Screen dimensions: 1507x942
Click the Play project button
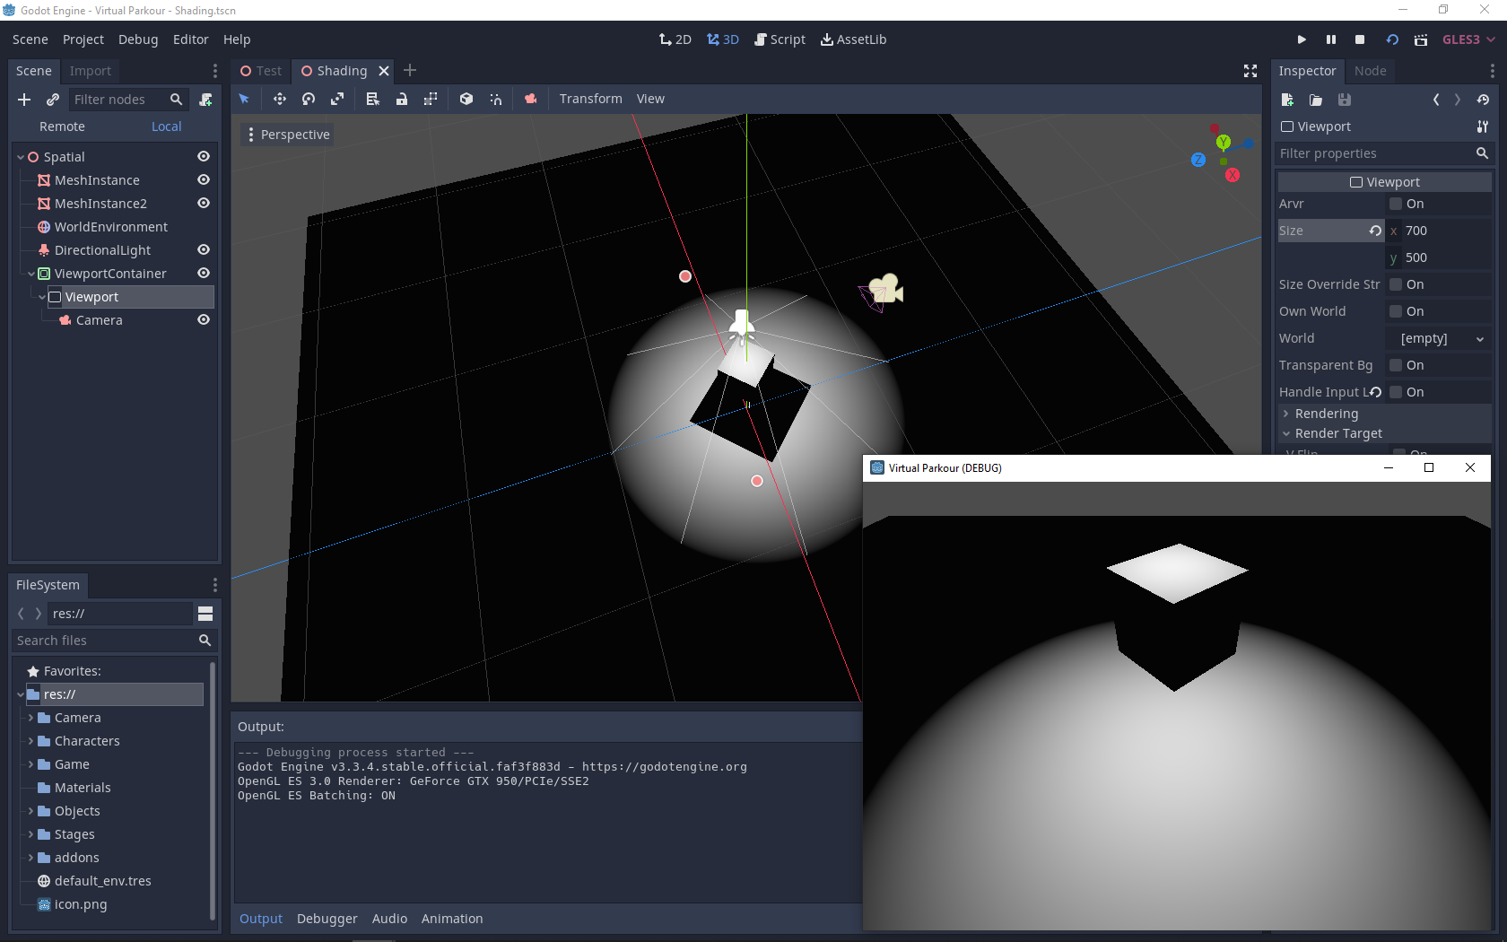(x=1302, y=39)
